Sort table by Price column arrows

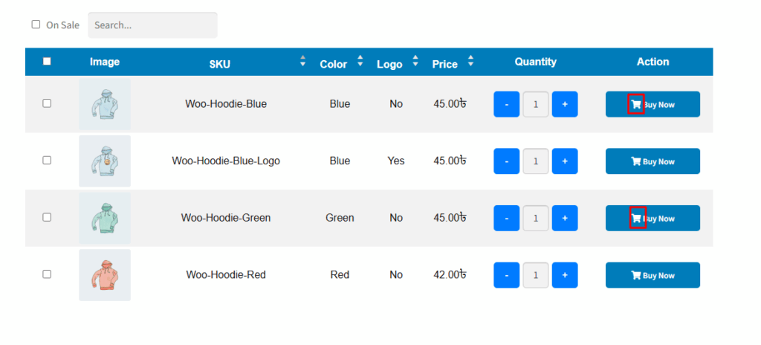pyautogui.click(x=470, y=61)
